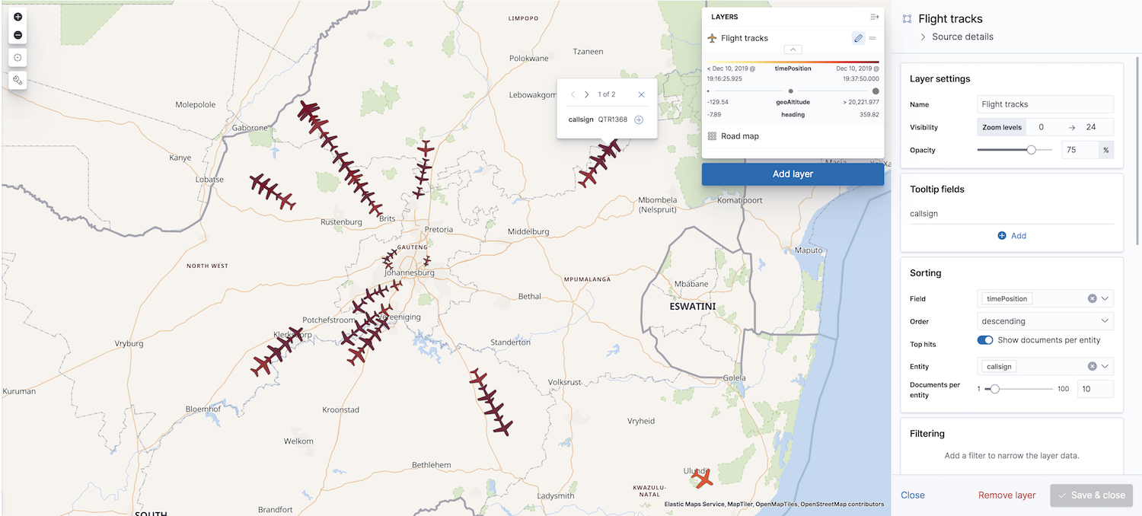Close the callsign tooltip popup

[x=641, y=94]
